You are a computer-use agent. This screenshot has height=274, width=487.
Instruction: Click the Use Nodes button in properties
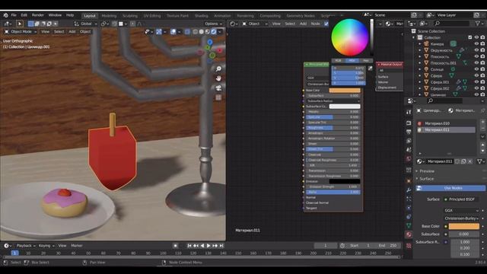coord(450,188)
